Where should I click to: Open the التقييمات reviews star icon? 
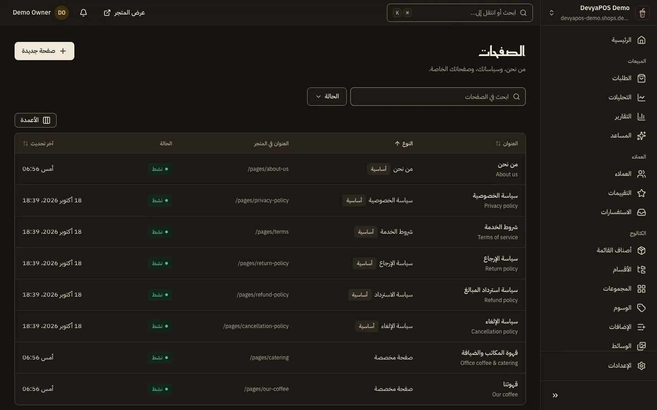point(641,193)
